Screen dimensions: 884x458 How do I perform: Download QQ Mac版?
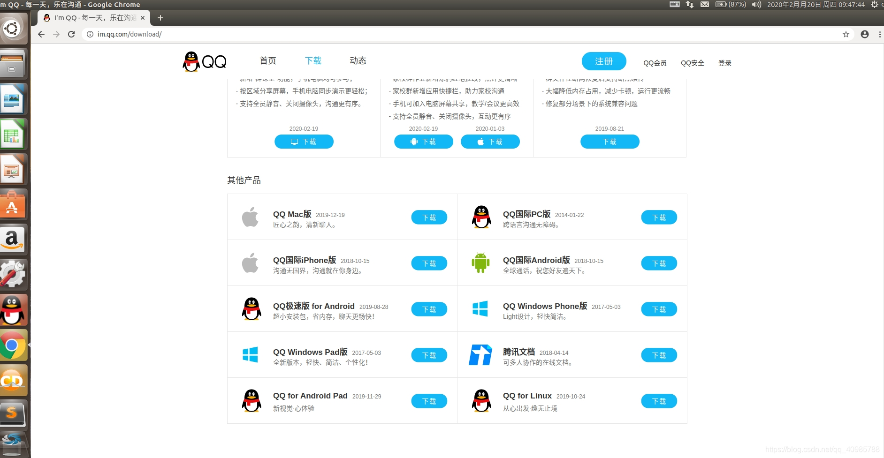click(x=429, y=218)
